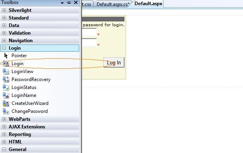Pick the LoginView control icon
This screenshot has width=243, height=153.
pyautogui.click(x=6, y=72)
